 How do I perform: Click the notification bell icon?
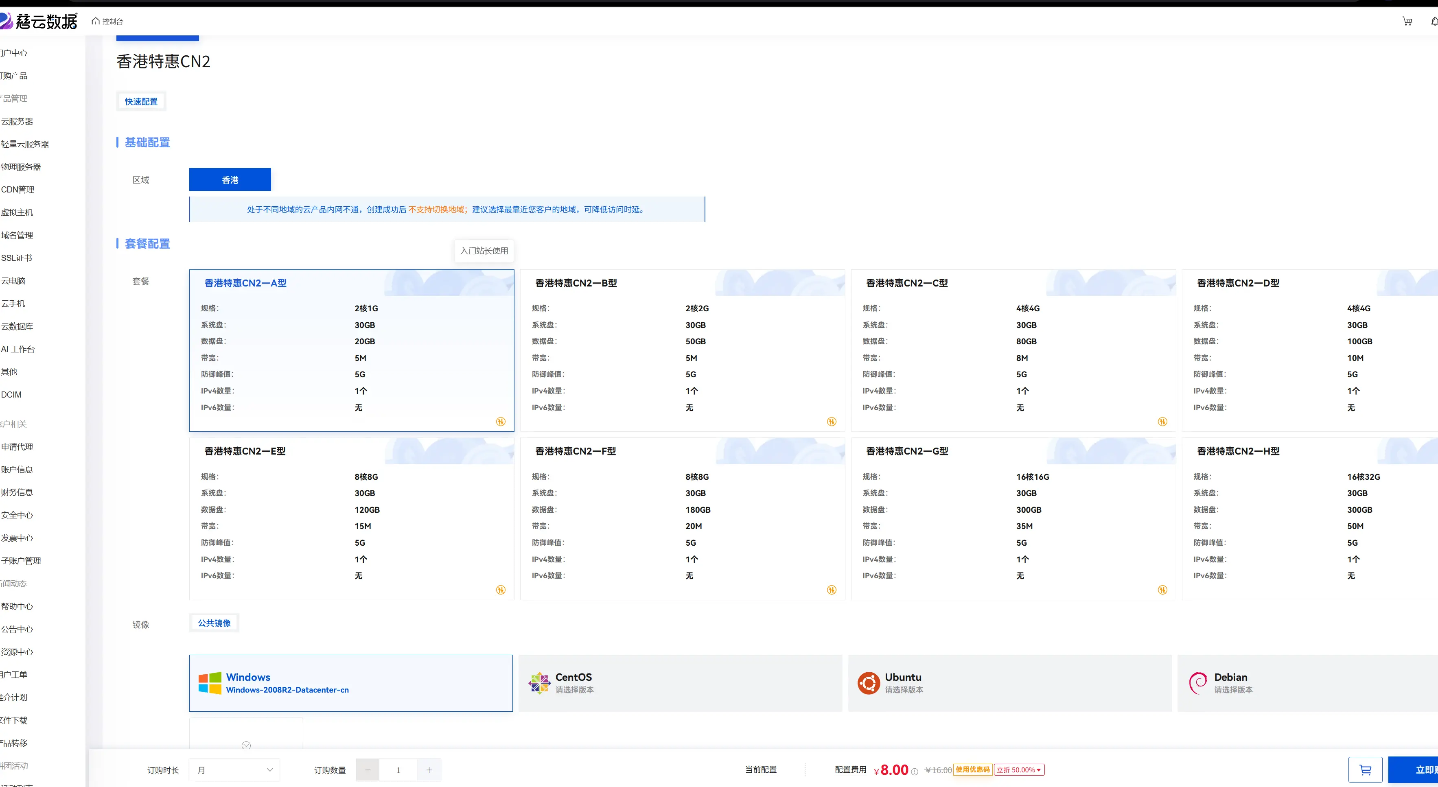tap(1434, 21)
